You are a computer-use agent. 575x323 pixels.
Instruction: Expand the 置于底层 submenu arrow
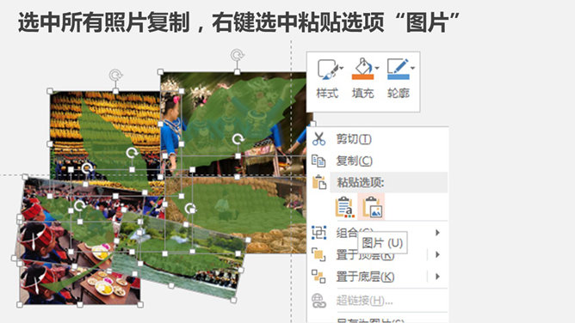[x=437, y=277]
